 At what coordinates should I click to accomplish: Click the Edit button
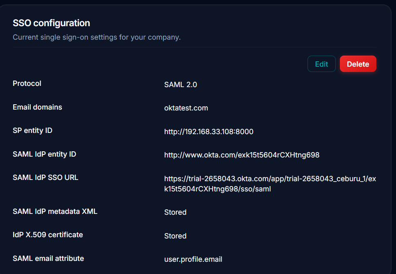[x=321, y=64]
